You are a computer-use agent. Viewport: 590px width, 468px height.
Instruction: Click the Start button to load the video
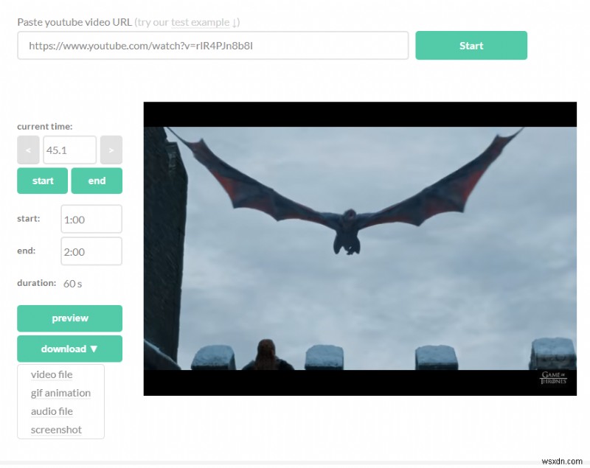[471, 45]
